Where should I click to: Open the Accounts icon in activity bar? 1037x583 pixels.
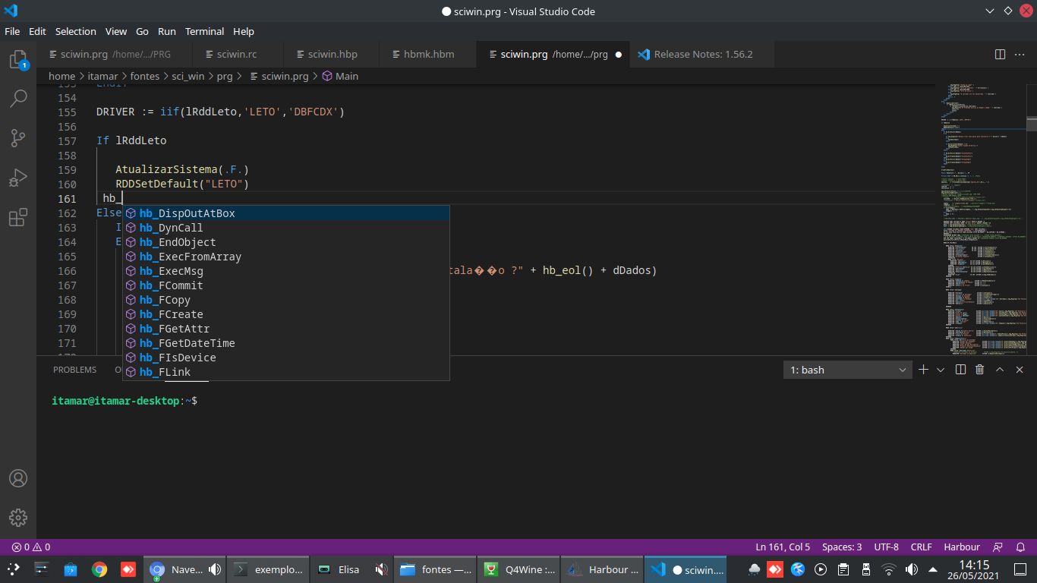[18, 479]
